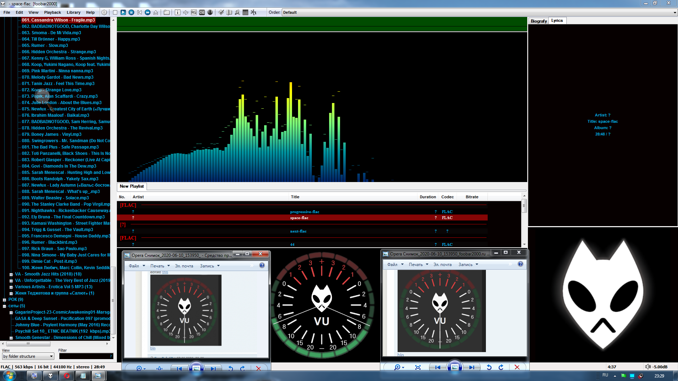Click the Eject/open toolbar icon
This screenshot has height=381, width=678.
(156, 12)
